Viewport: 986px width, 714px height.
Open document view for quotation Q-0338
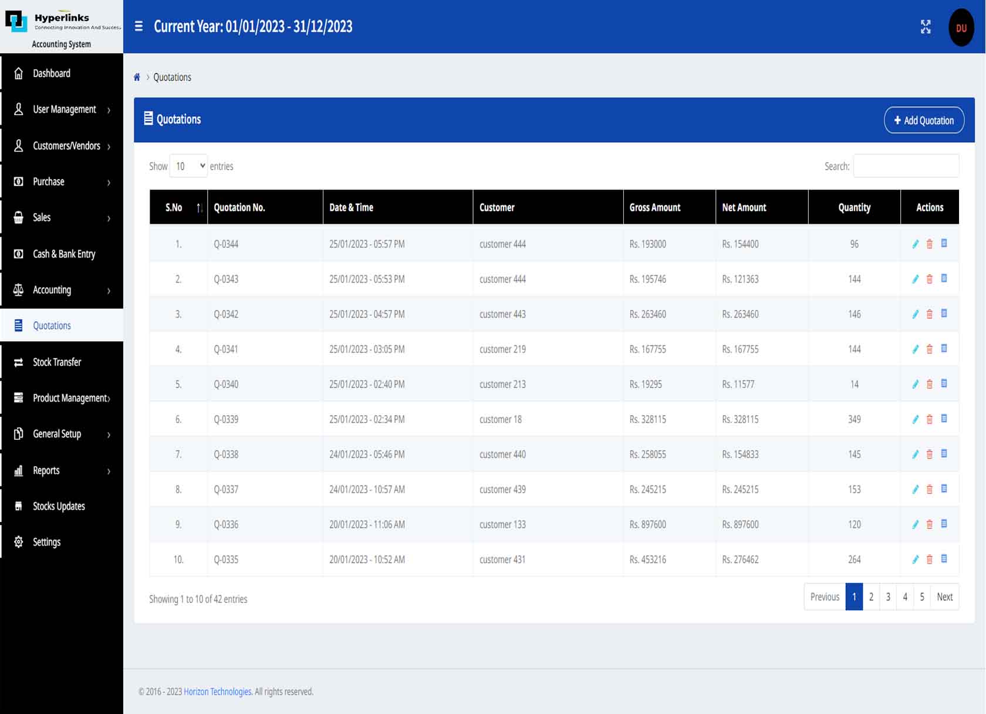pos(944,454)
